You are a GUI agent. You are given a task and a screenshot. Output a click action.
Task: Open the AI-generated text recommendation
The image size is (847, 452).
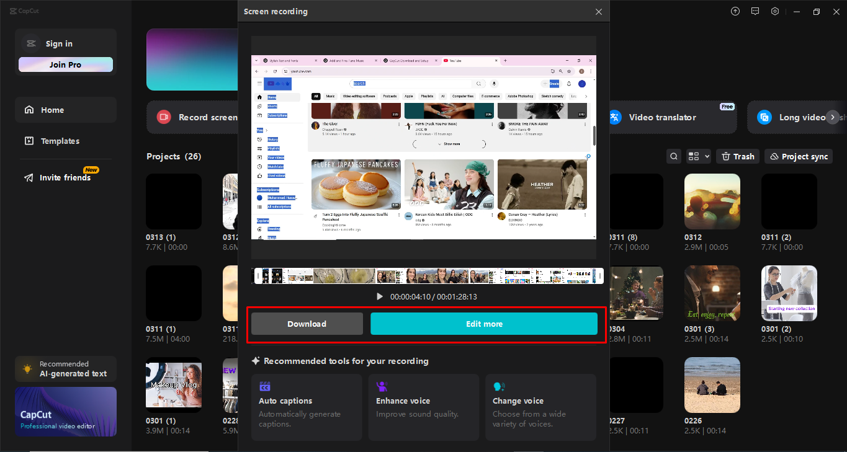tap(66, 369)
